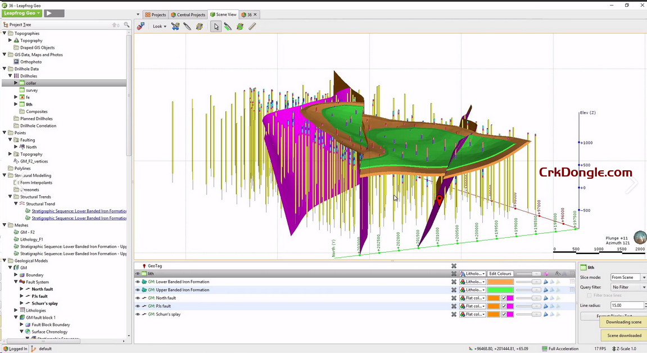The height and width of the screenshot is (353, 647).
Task: Click the orange colour swatch for Lower Banded Iron Formation
Action: (x=499, y=282)
